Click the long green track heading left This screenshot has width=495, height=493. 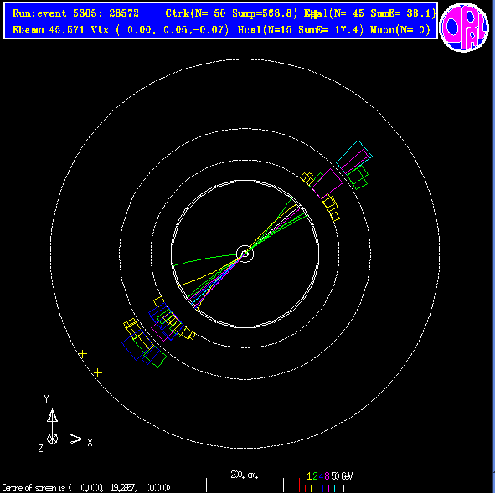[207, 259]
